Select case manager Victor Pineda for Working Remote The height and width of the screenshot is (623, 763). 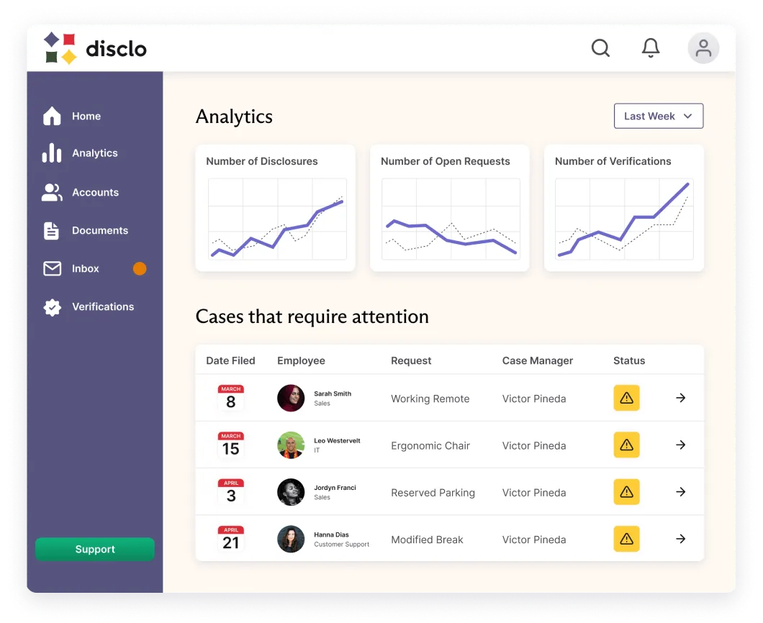[534, 398]
